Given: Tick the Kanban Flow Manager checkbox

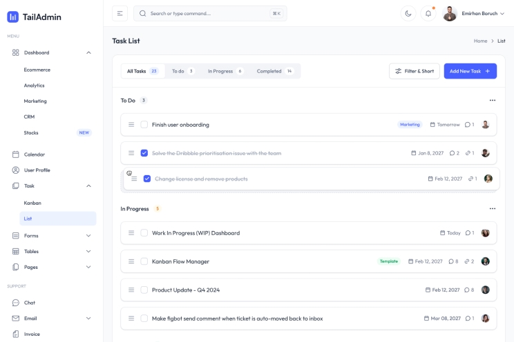Looking at the screenshot, I should [x=144, y=261].
